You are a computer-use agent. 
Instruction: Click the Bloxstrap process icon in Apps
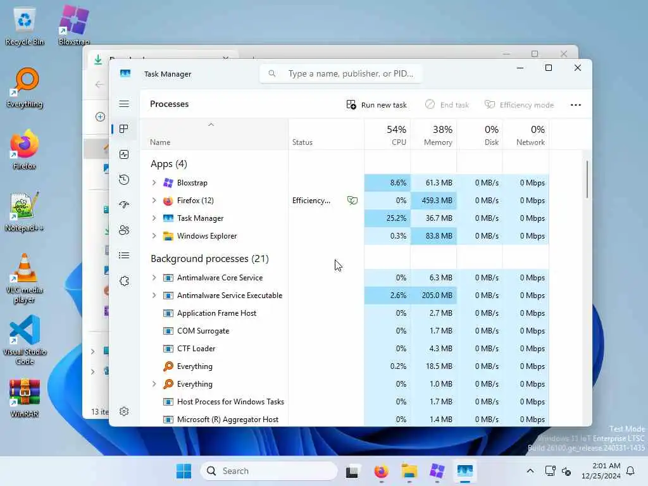point(168,183)
